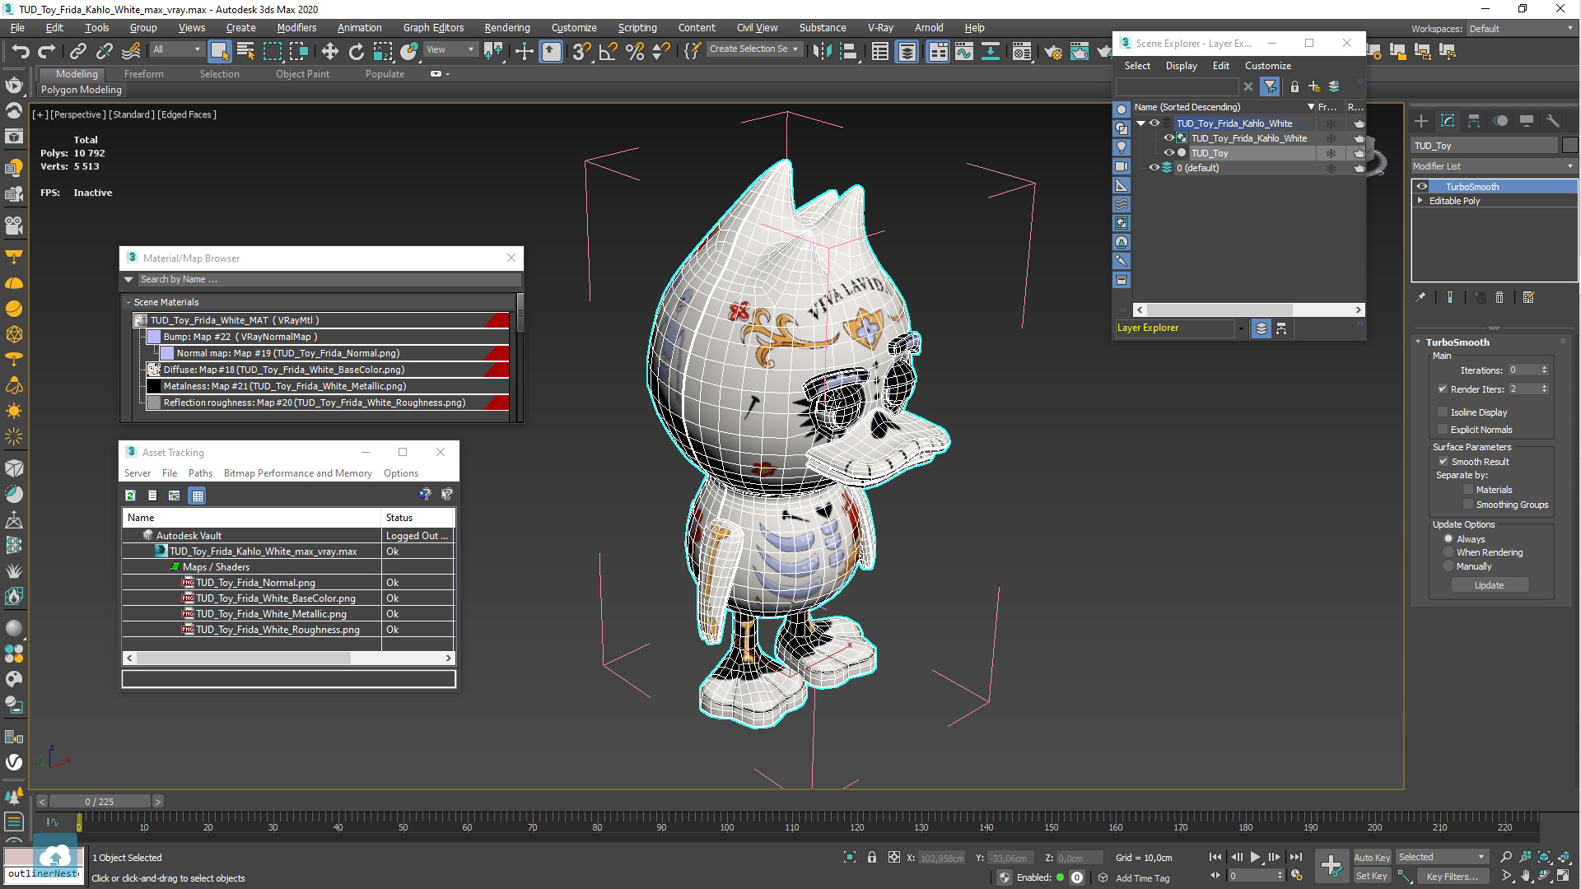Open the Render Setup teapot icon

point(1053,52)
